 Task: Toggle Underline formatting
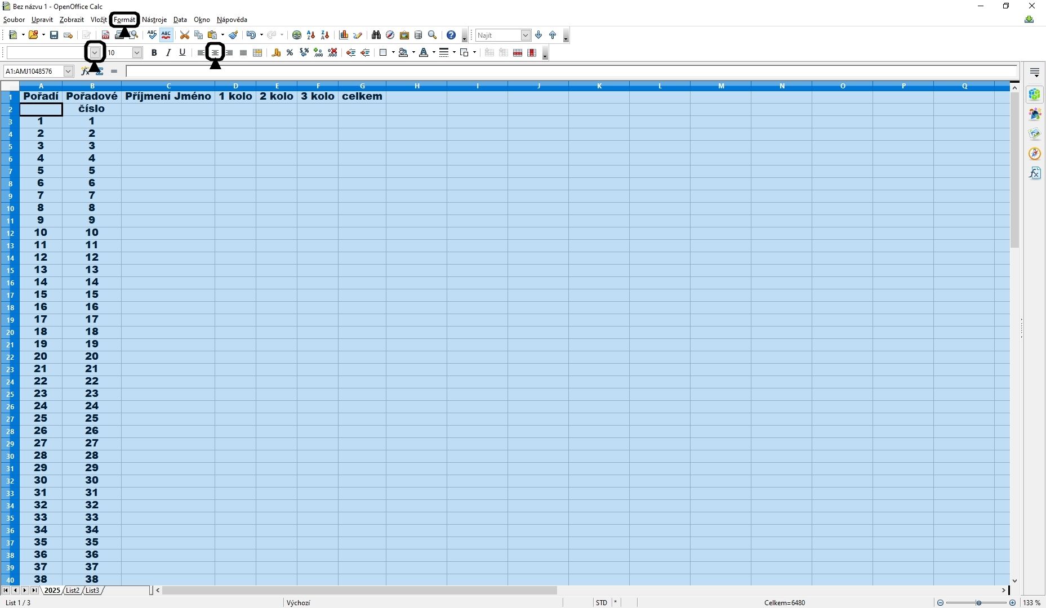(182, 52)
